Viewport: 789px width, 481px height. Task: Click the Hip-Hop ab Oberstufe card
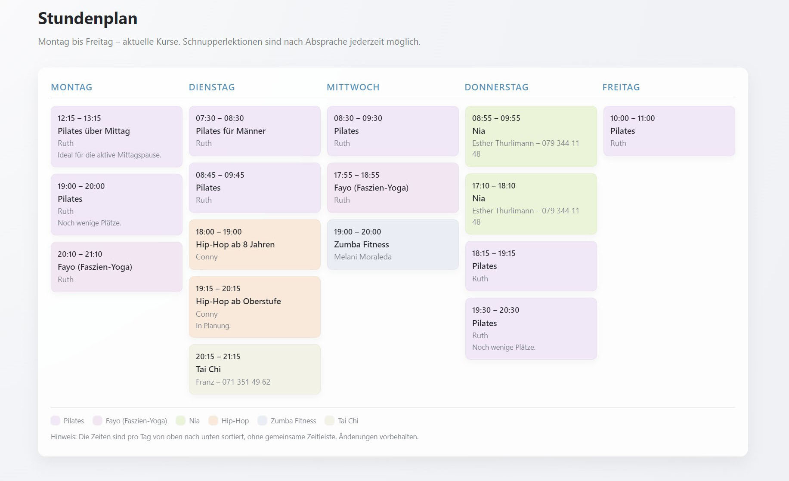pyautogui.click(x=254, y=307)
